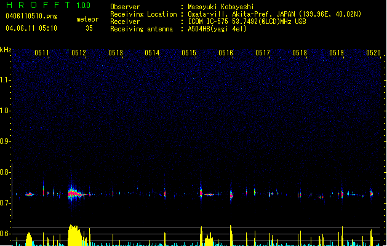Select ICOM IC-575 53.7492 MHz receiver text
Image resolution: width=387 pixels, height=246 pixels.
247,22
